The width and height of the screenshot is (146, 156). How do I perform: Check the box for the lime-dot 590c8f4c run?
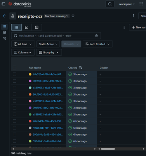15,141
